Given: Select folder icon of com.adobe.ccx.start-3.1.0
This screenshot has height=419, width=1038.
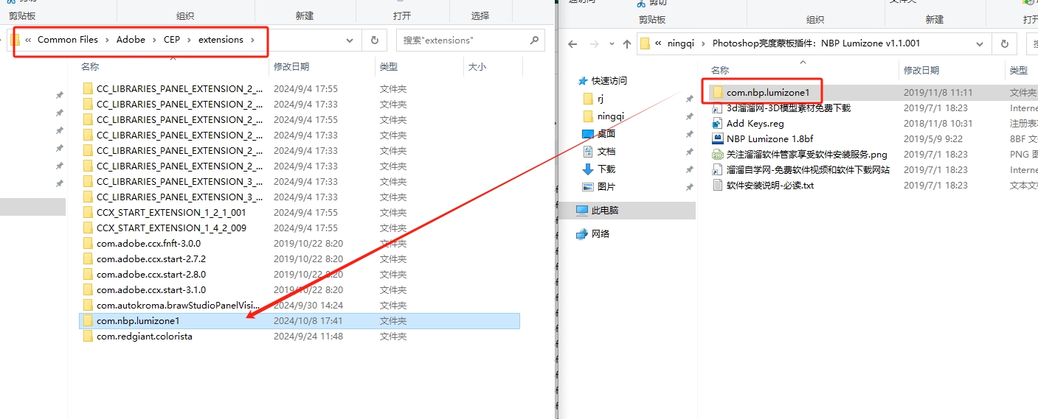Looking at the screenshot, I should (89, 289).
